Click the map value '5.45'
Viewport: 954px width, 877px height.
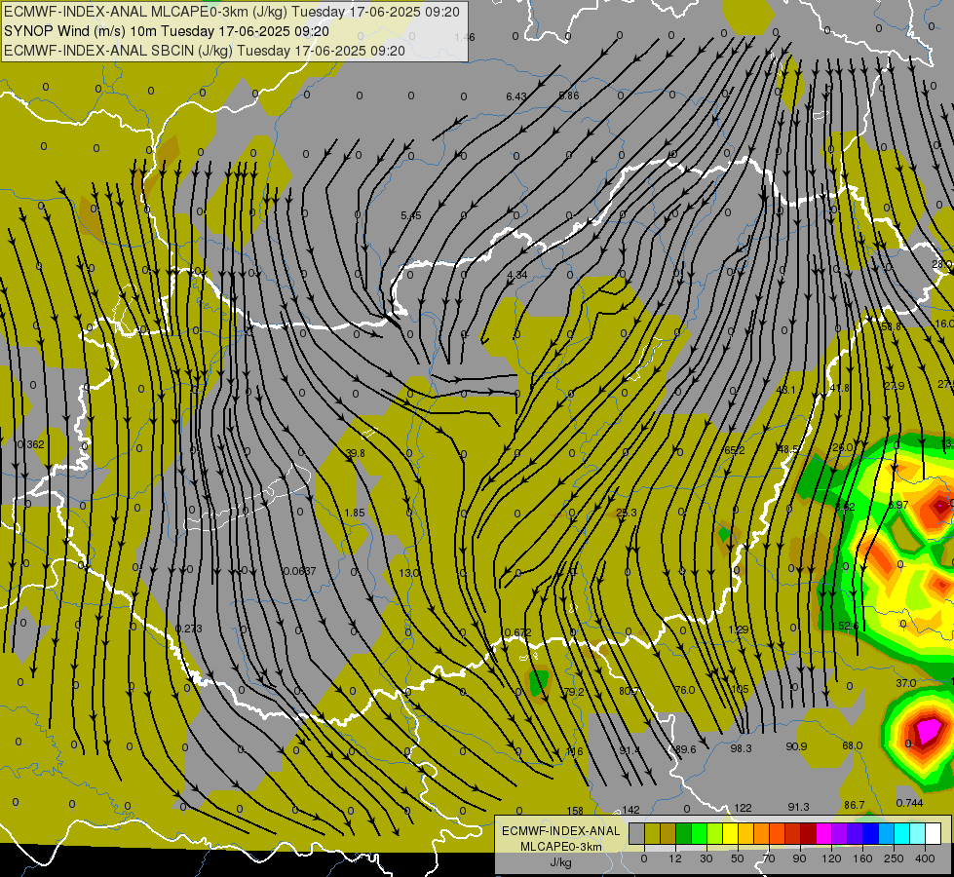(410, 215)
